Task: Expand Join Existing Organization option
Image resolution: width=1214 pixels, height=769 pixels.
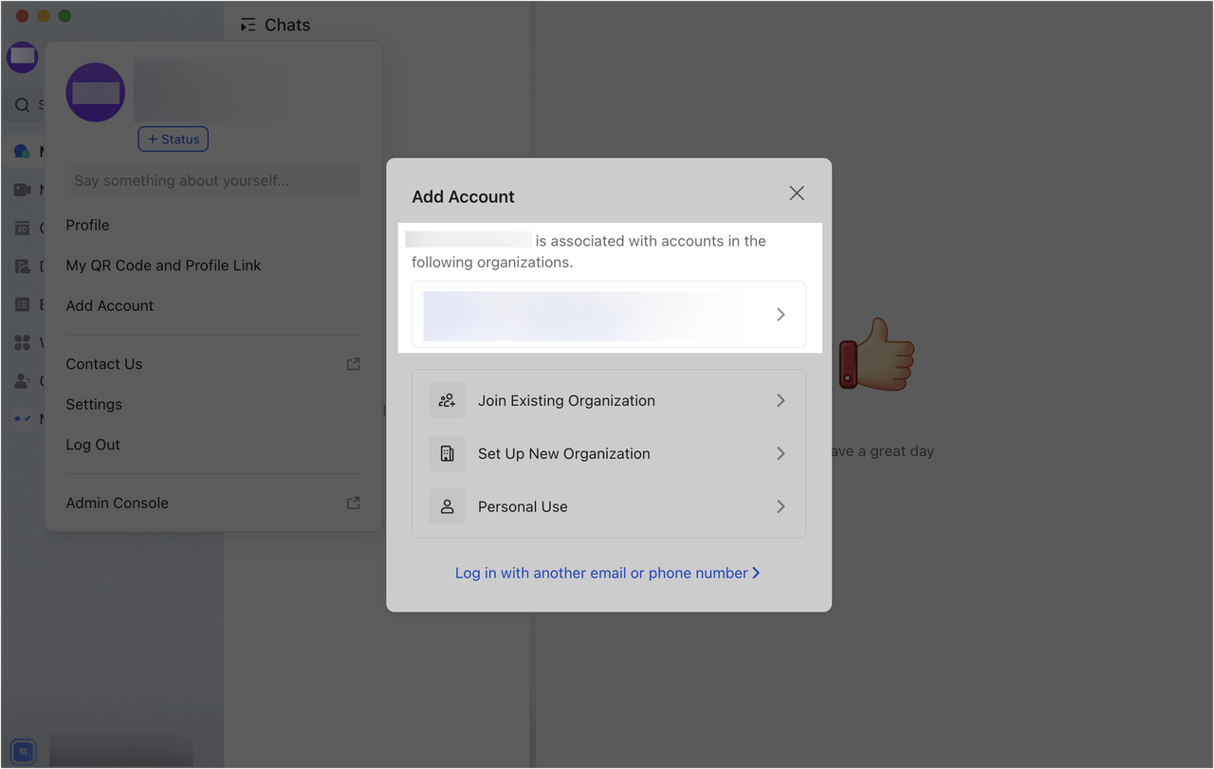Action: coord(781,400)
